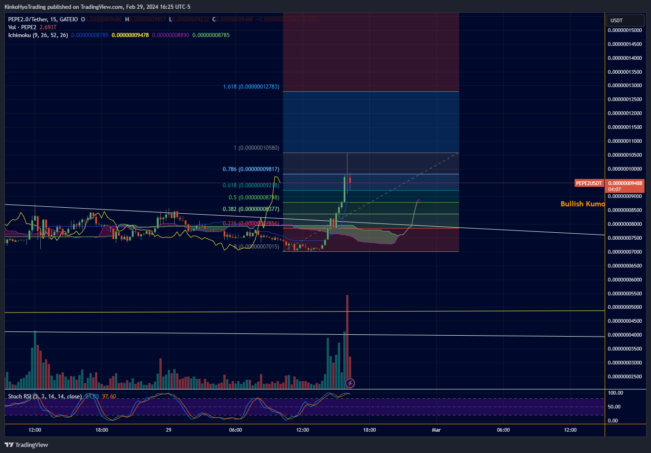651x453 pixels.
Task: Click price axis label 0.00000010000
Action: [x=625, y=169]
